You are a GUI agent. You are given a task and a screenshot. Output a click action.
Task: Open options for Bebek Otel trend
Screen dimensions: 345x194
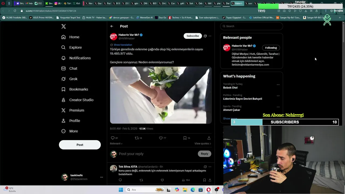(x=278, y=85)
